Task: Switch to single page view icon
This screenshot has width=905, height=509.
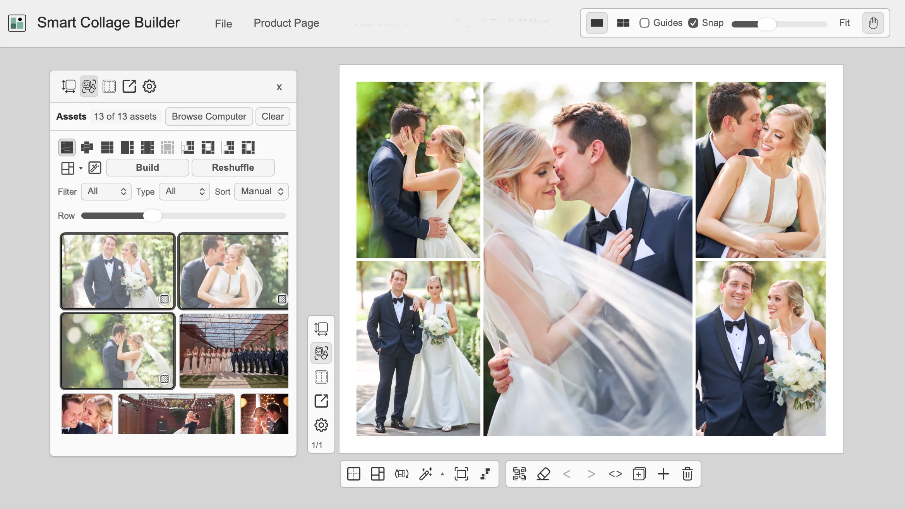Action: (596, 23)
